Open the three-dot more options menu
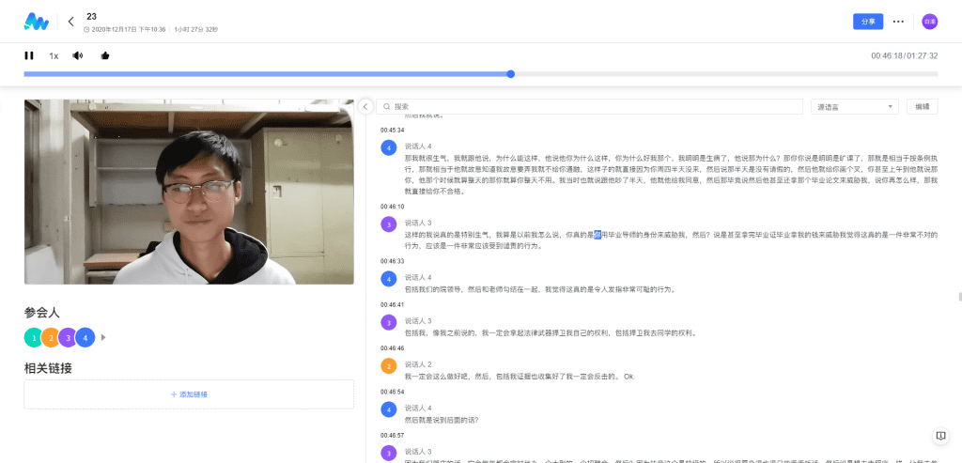The height and width of the screenshot is (463, 962). 898,21
